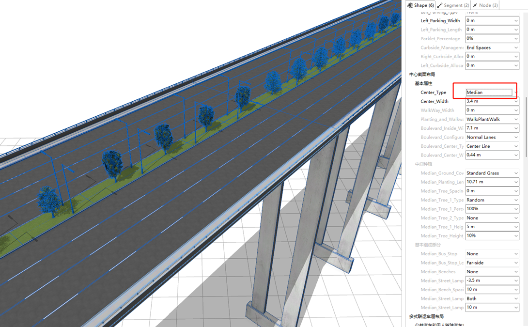The image size is (528, 327).
Task: Click the 多式联运车道布局 section header
Action: click(x=426, y=316)
